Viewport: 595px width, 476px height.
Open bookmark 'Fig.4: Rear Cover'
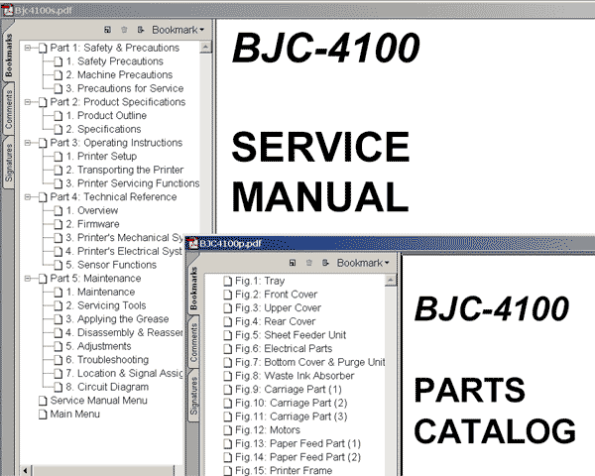276,321
